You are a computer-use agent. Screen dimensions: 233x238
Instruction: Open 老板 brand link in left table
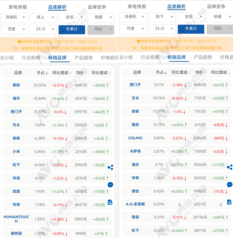click(16, 138)
